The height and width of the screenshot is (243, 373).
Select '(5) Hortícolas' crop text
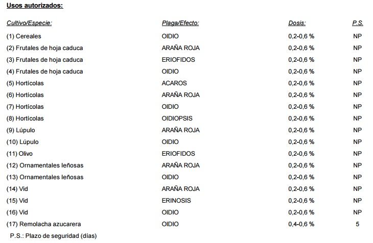[x=25, y=83]
